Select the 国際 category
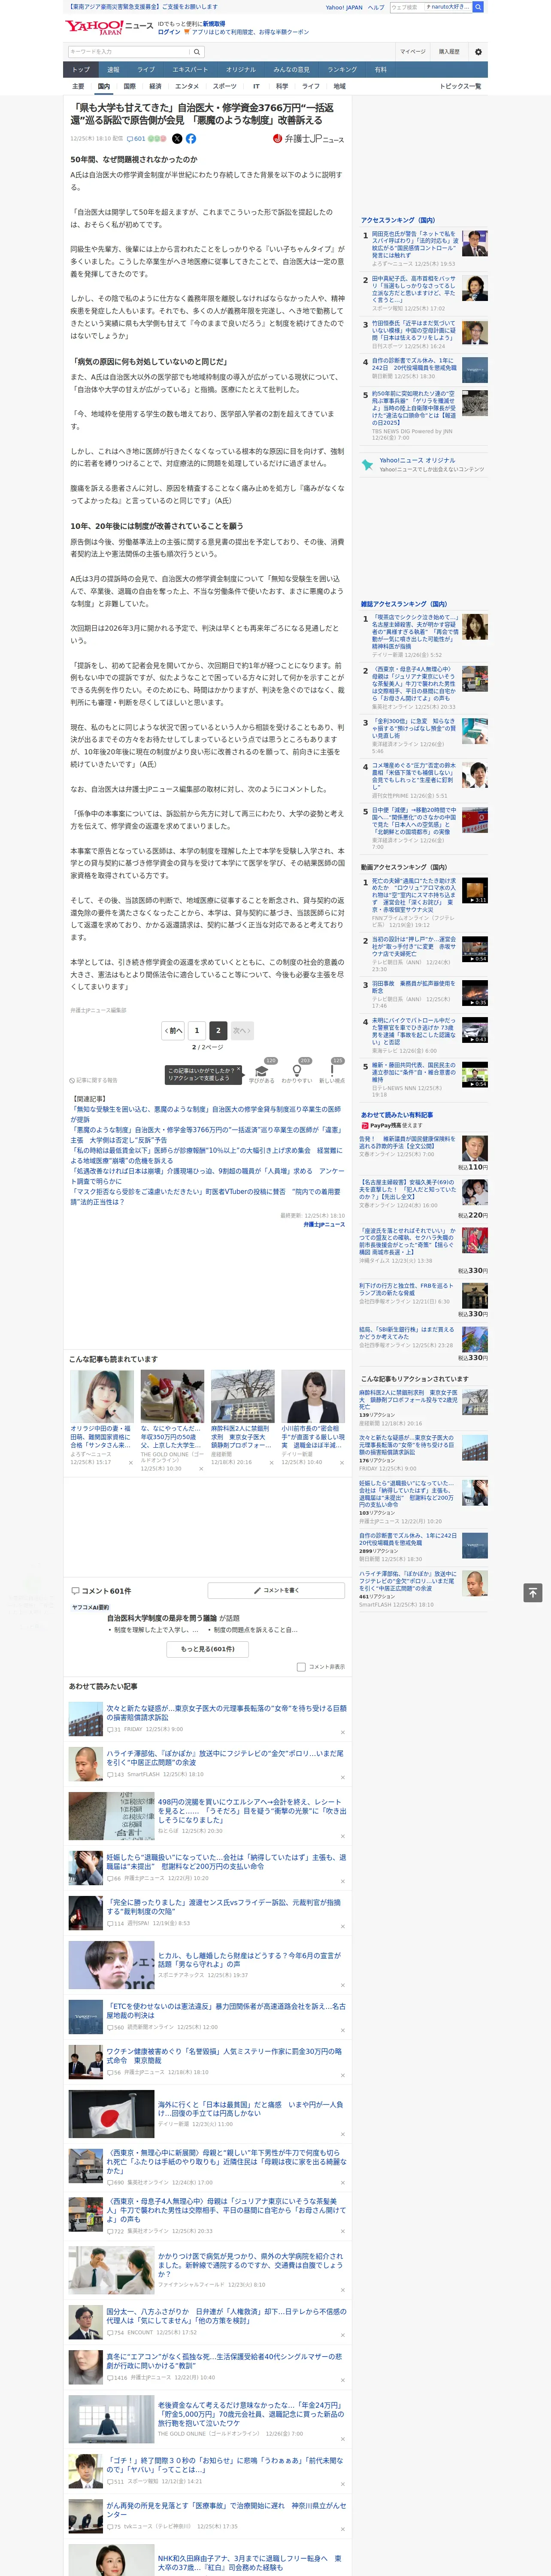The image size is (551, 2576). (x=130, y=86)
